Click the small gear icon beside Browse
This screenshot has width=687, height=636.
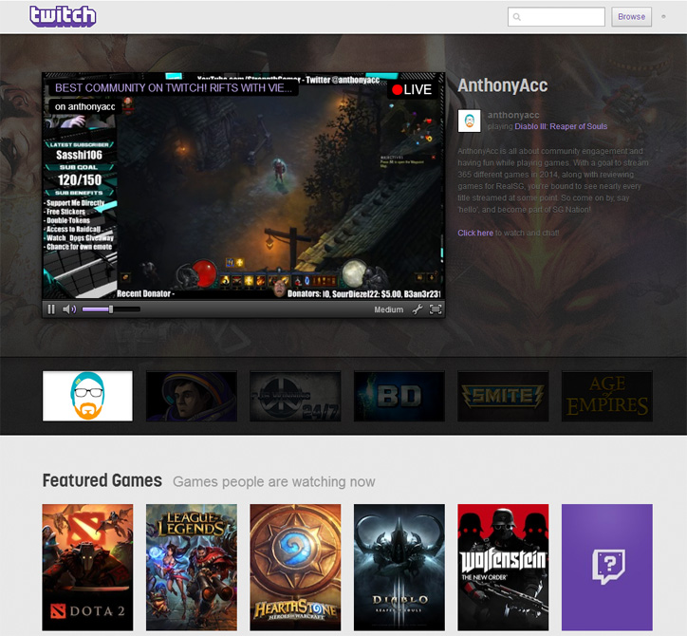click(663, 17)
